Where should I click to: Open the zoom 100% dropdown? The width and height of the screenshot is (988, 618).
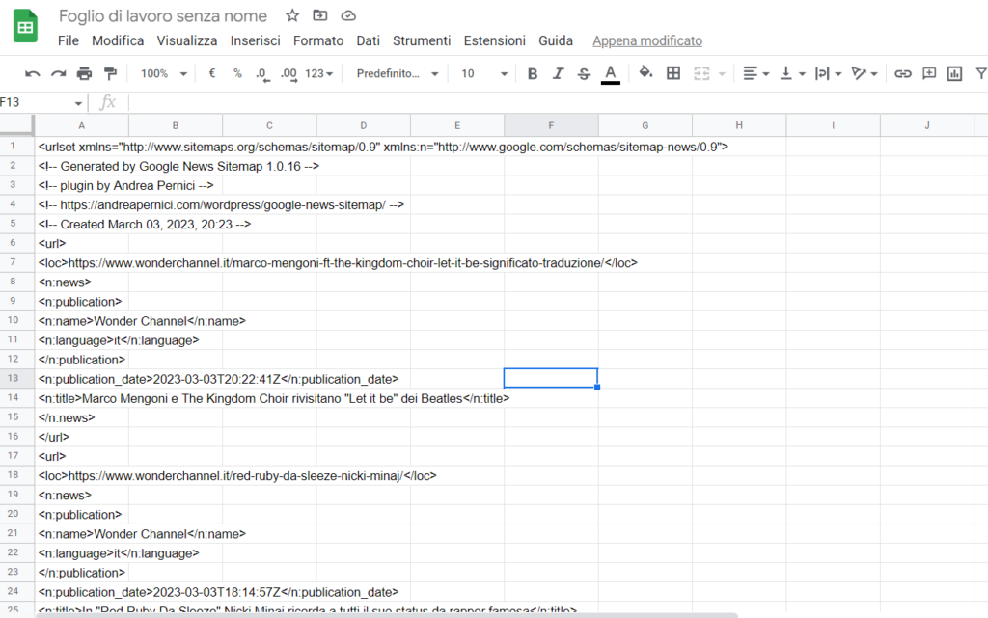163,73
